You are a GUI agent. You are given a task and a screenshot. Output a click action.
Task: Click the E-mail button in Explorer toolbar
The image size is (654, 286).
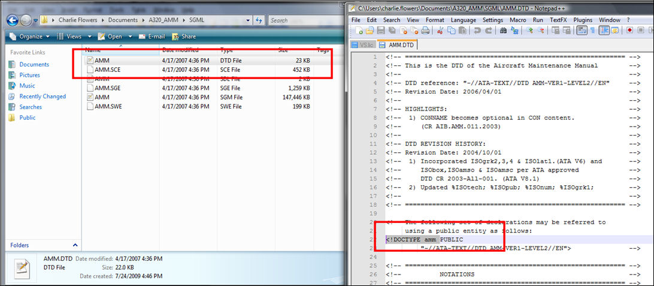(x=152, y=37)
